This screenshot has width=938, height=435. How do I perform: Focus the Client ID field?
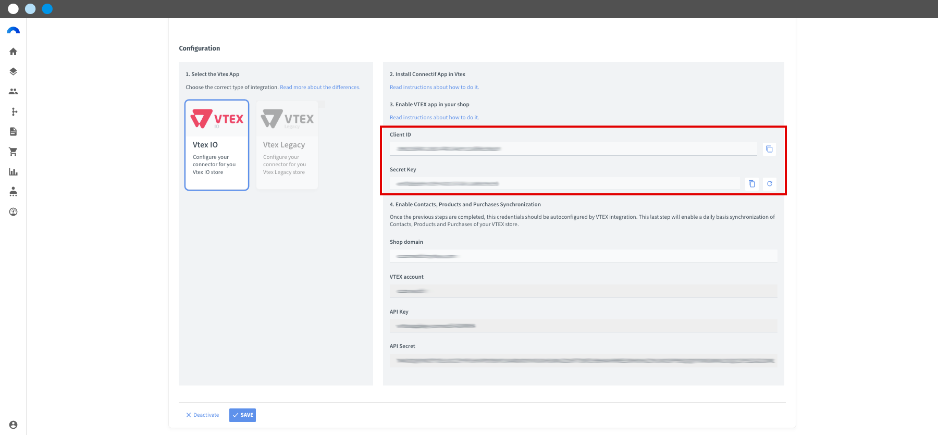[x=573, y=149]
